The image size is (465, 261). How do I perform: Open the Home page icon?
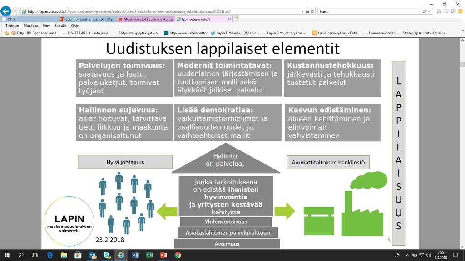tap(439, 11)
